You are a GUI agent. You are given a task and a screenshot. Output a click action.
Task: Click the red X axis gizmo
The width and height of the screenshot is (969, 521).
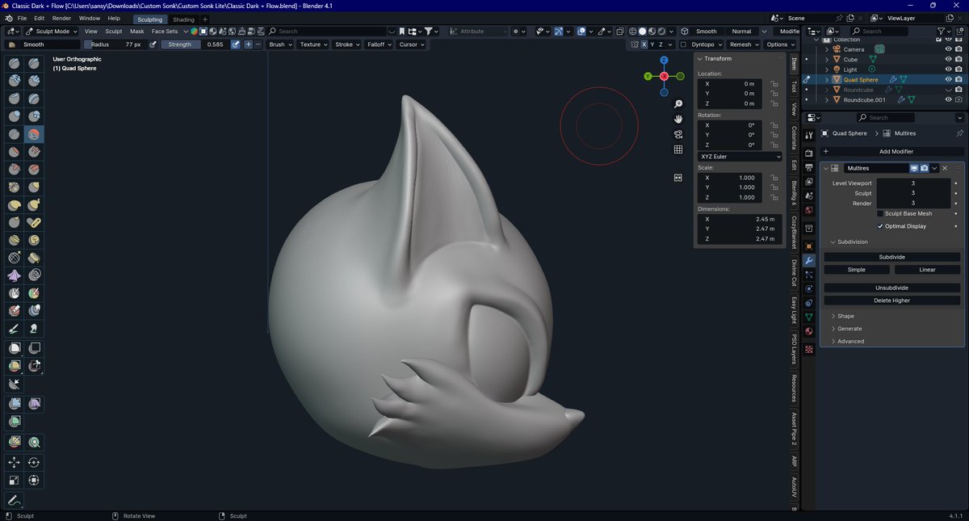tap(664, 76)
